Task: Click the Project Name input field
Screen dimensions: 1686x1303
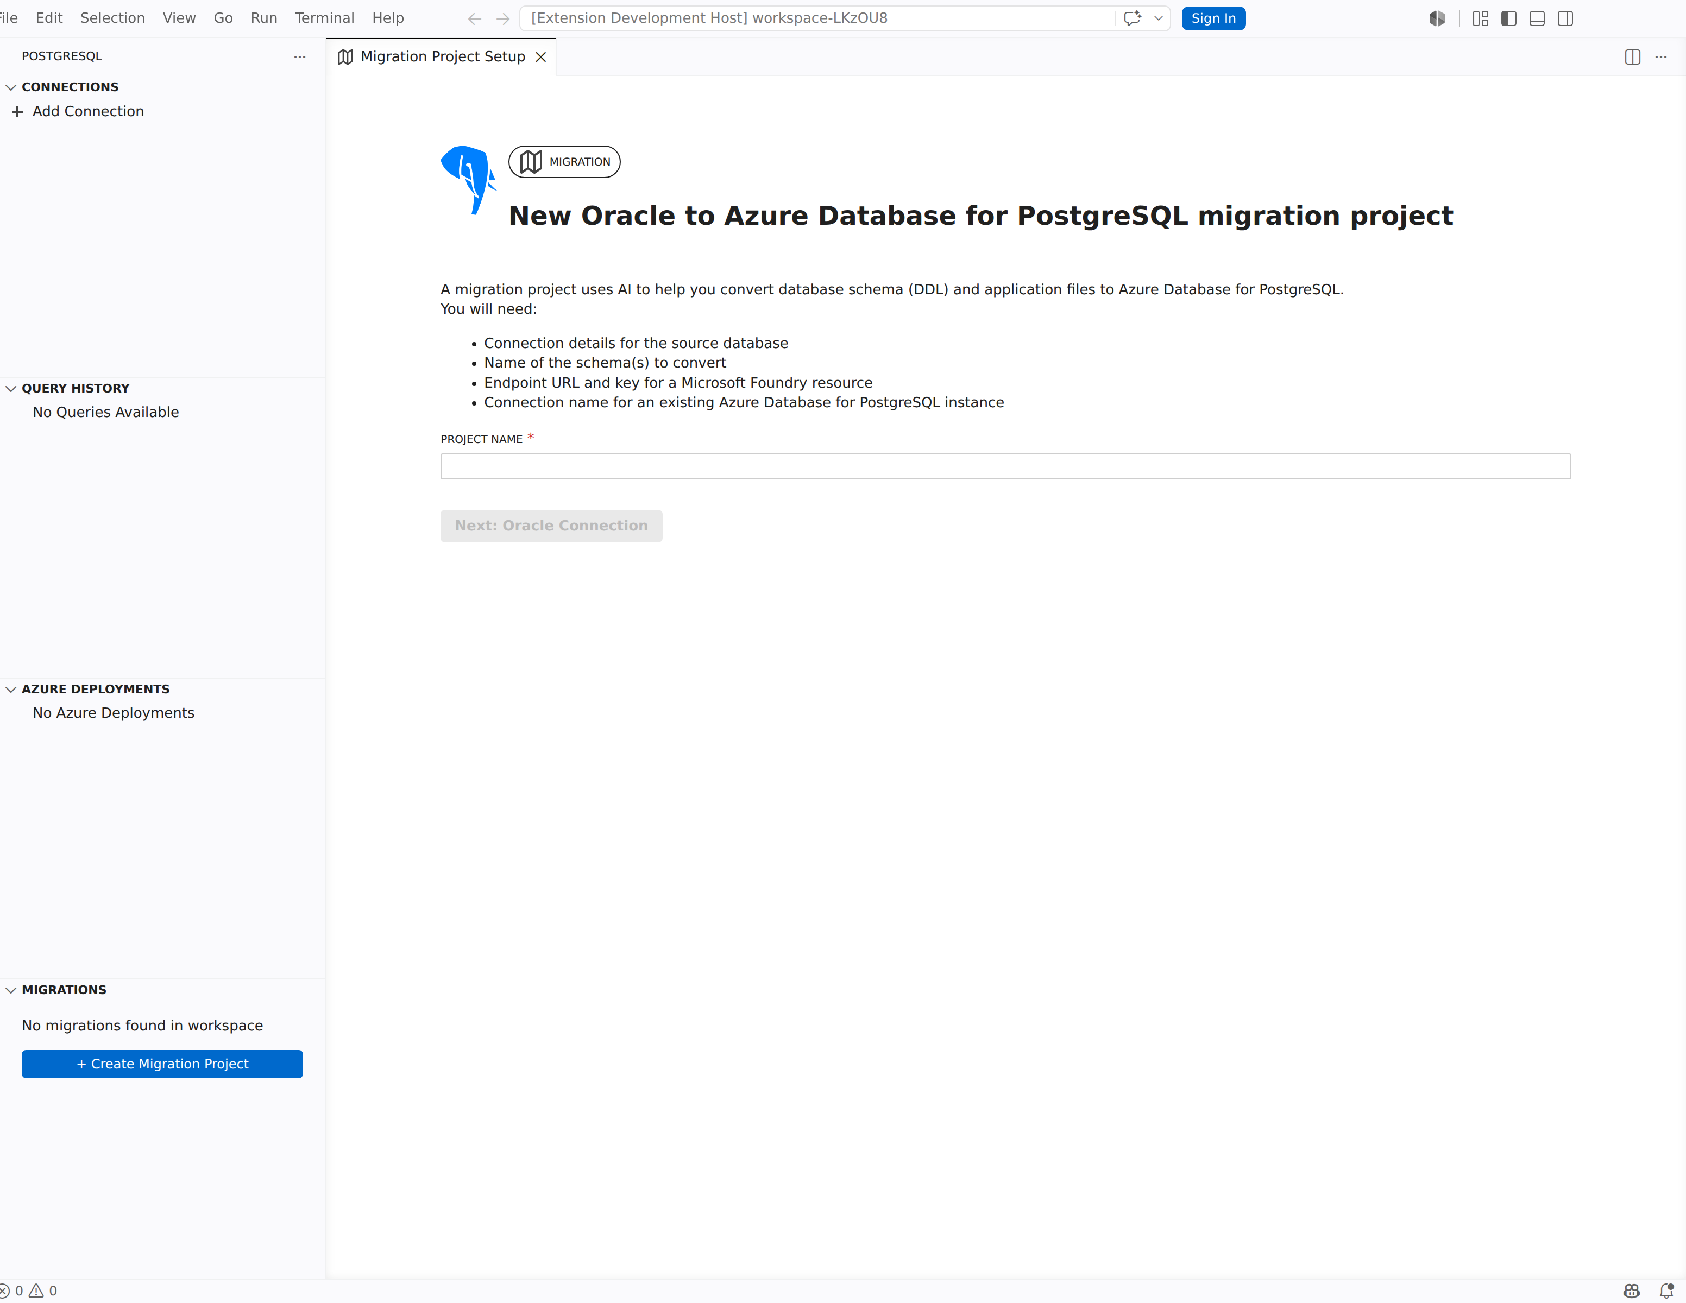Action: click(x=1006, y=466)
